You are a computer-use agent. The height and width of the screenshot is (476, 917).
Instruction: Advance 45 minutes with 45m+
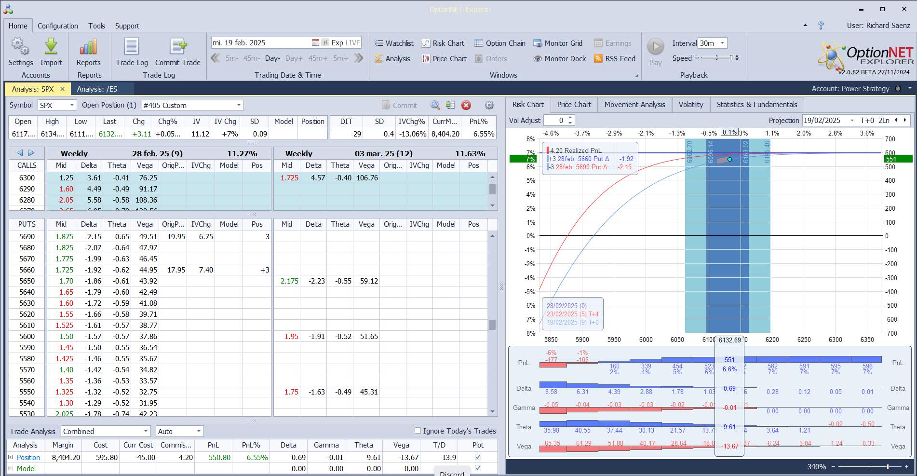pyautogui.click(x=318, y=58)
